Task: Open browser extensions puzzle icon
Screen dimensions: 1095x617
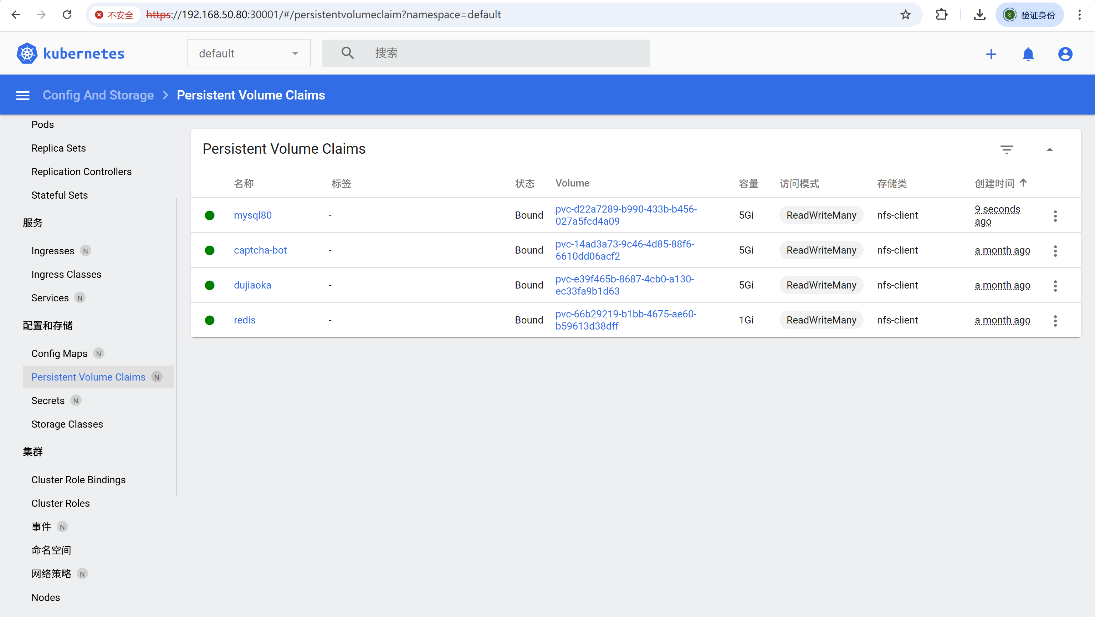Action: click(x=942, y=15)
